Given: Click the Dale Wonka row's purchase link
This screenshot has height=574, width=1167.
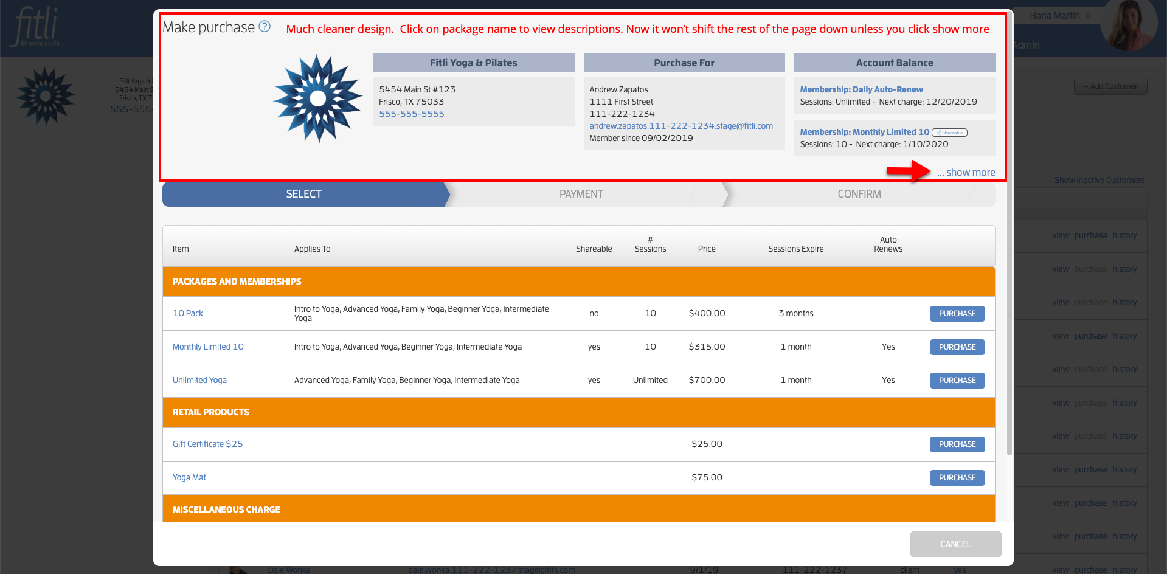Looking at the screenshot, I should 1090,570.
